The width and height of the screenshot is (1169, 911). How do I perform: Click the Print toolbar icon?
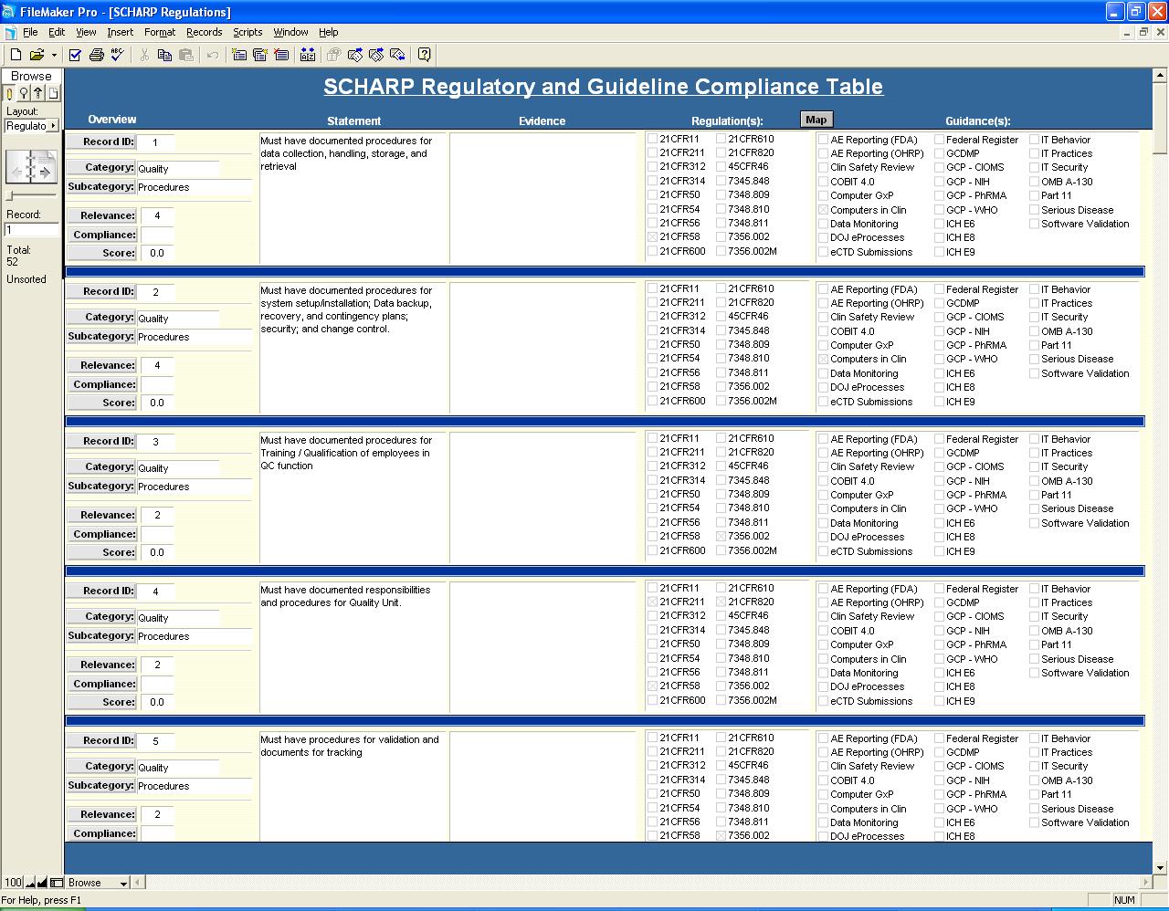(x=96, y=55)
